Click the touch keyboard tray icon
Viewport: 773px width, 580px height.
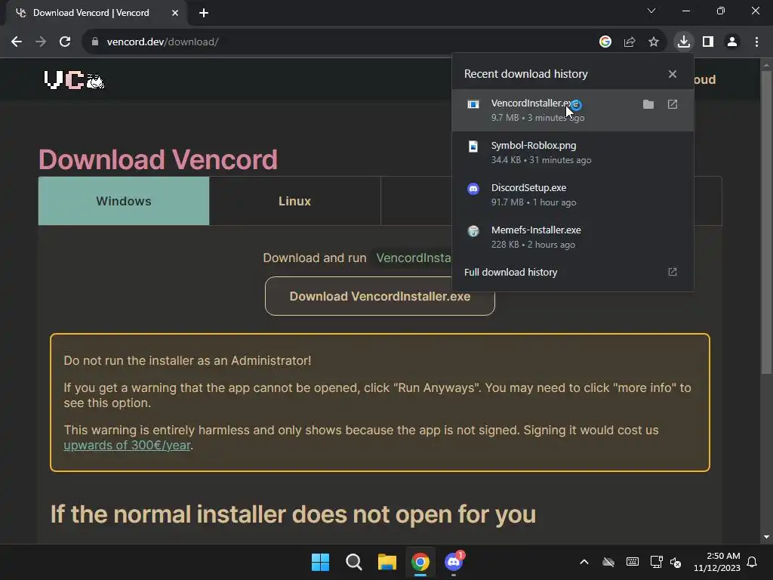tap(633, 562)
